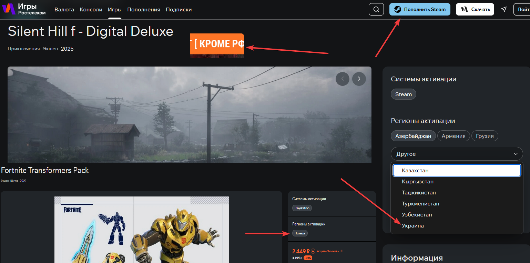Image resolution: width=530 pixels, height=263 pixels.
Task: Choose Таджикистан from the region list
Action: [x=457, y=192]
